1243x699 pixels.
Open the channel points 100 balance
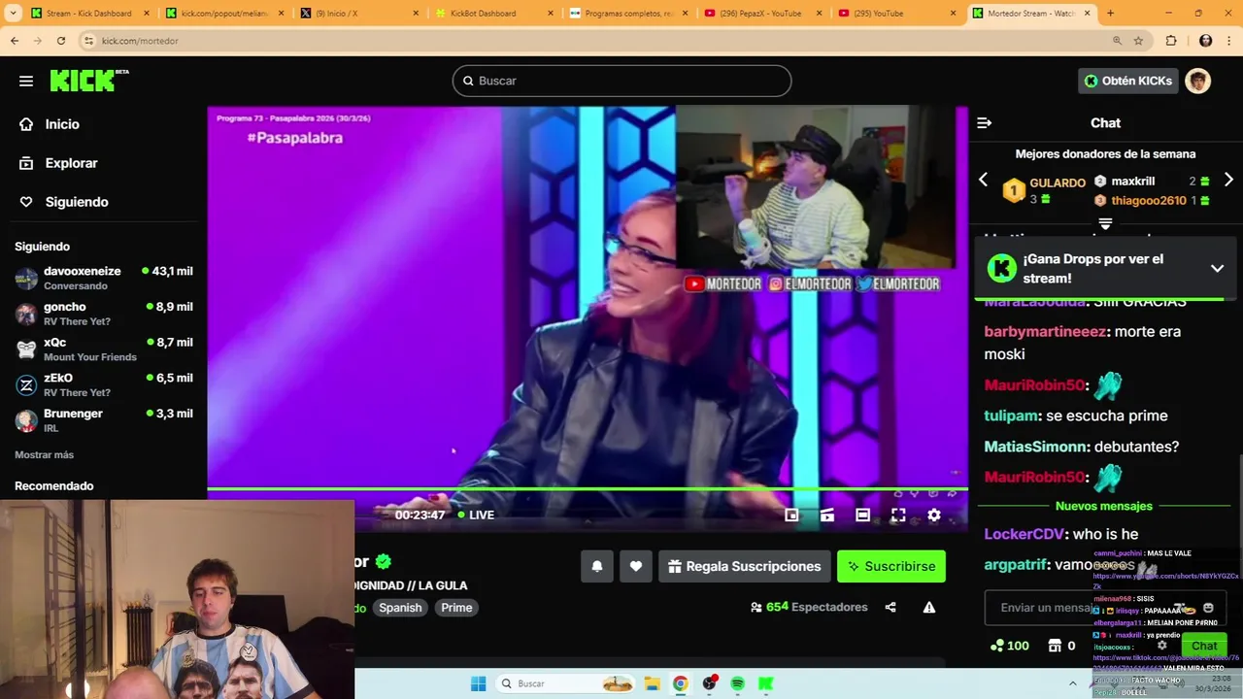(x=1009, y=646)
